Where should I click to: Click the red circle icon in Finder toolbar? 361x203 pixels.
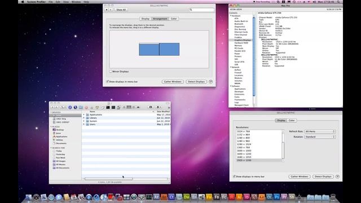[86, 108]
